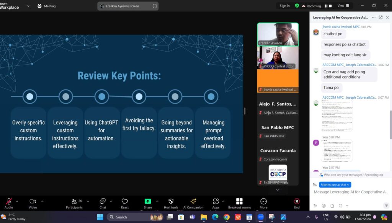Image resolution: width=392 pixels, height=223 pixels.
Task: Expand the caret beside Apps
Action: coord(223,201)
